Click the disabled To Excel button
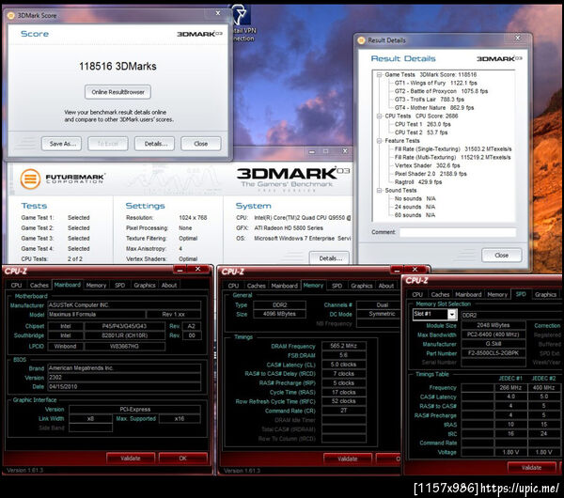Screen dimensions: 564x498 click(x=108, y=144)
